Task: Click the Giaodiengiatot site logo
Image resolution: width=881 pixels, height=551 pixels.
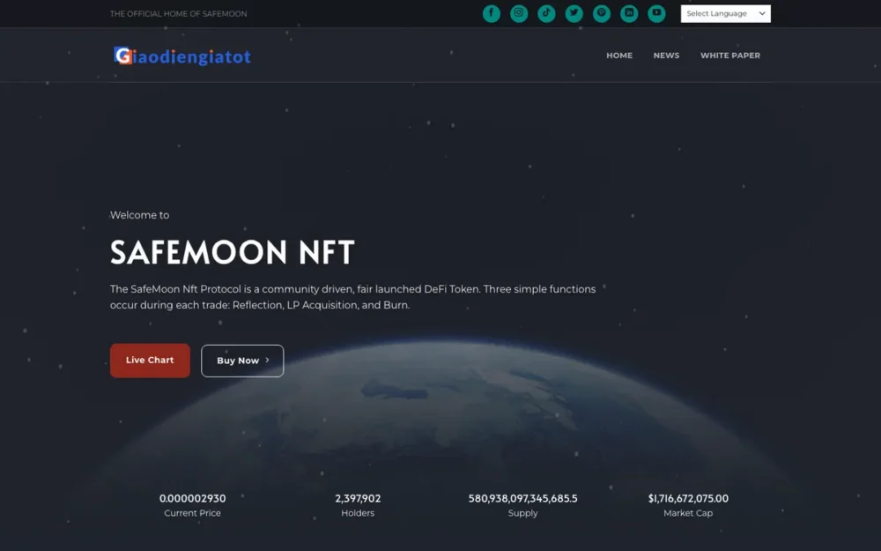Action: 182,56
